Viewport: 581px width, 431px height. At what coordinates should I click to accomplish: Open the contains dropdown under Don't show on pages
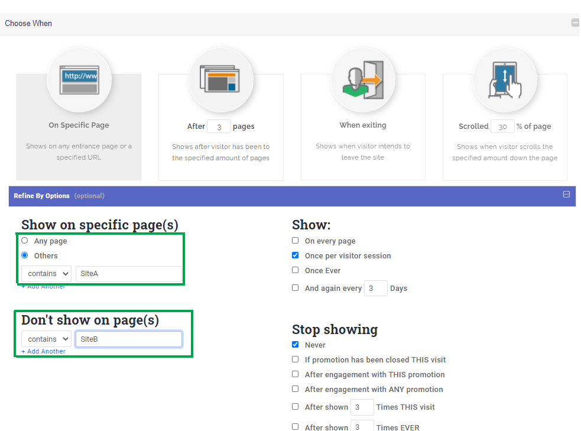tap(46, 338)
